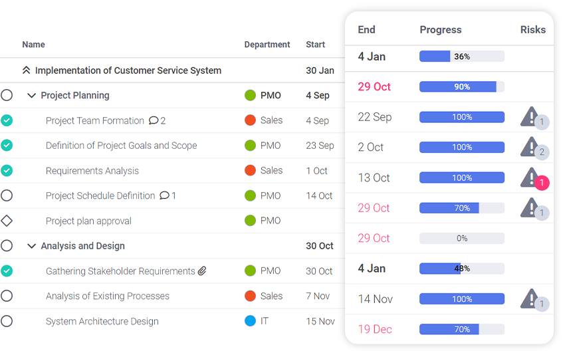Collapse the Project Planning group
Viewport: 565px width, 353px height.
[31, 96]
